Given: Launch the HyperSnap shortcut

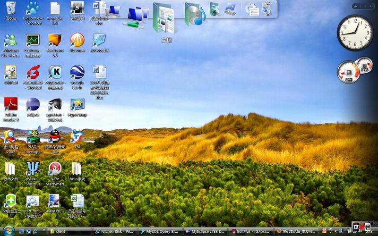Looking at the screenshot, I should (77, 104).
